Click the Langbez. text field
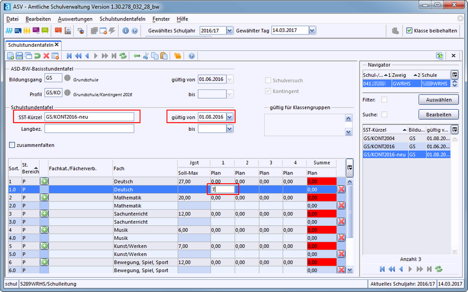The image size is (468, 292). pos(89,128)
